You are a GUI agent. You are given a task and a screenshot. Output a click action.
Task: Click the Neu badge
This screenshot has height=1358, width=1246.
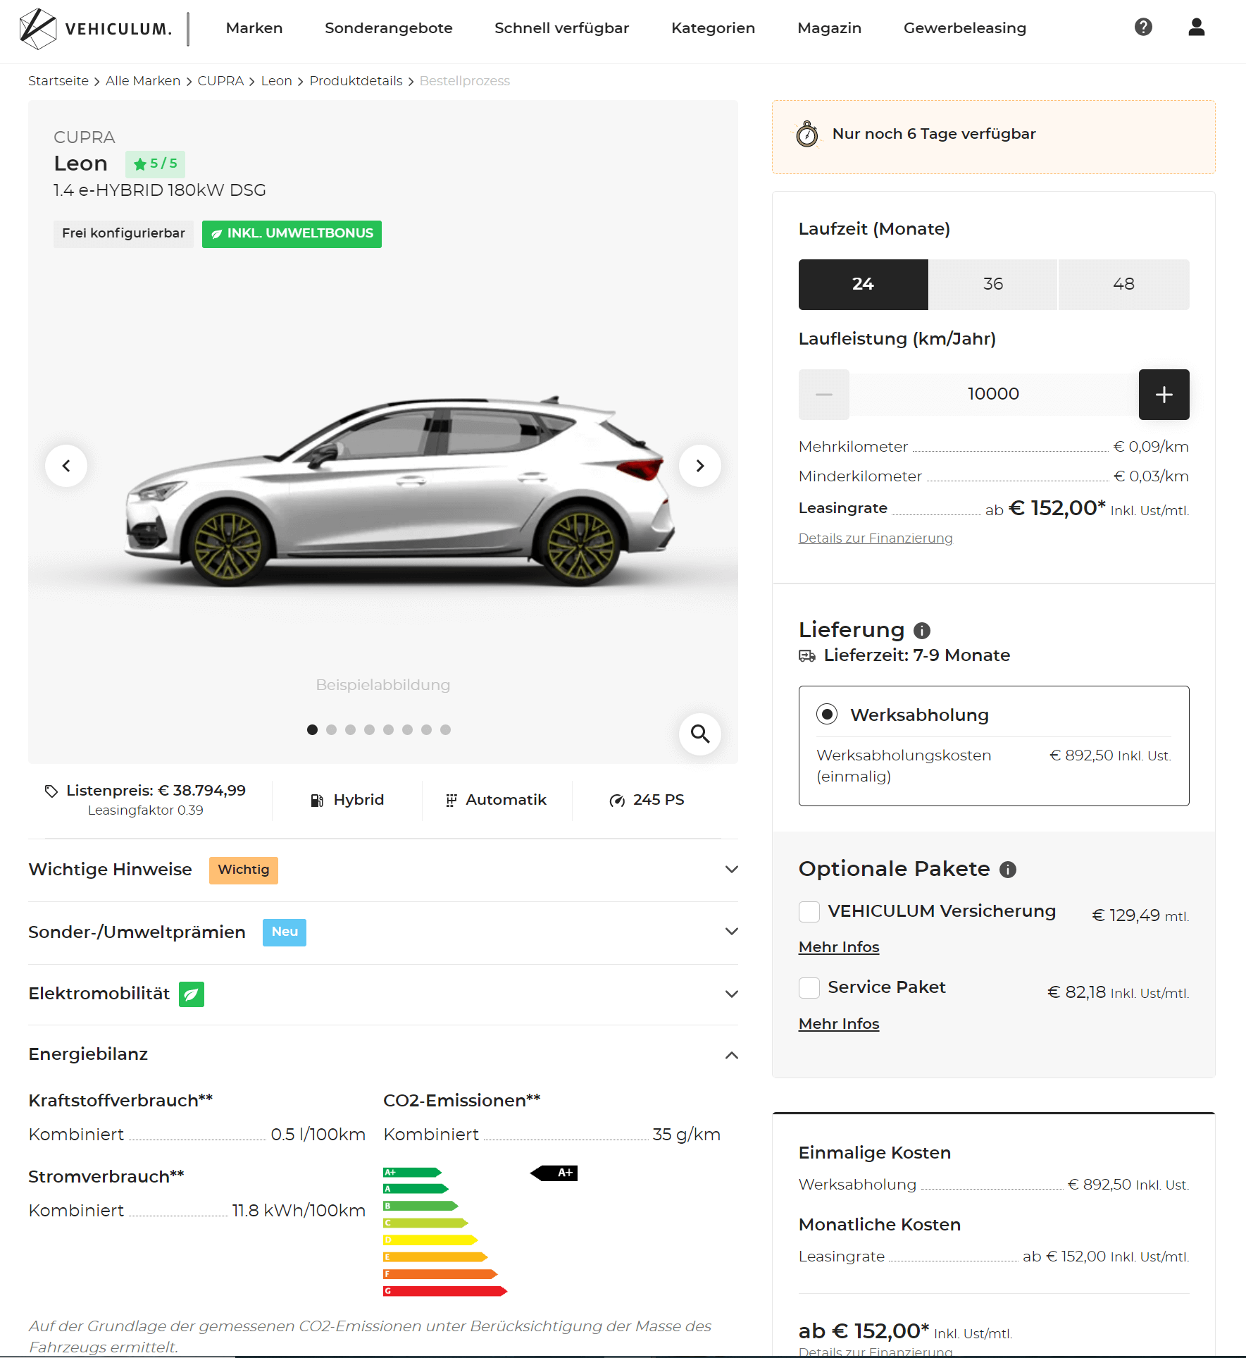[x=285, y=932]
